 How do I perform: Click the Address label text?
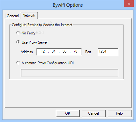[x=27, y=52]
